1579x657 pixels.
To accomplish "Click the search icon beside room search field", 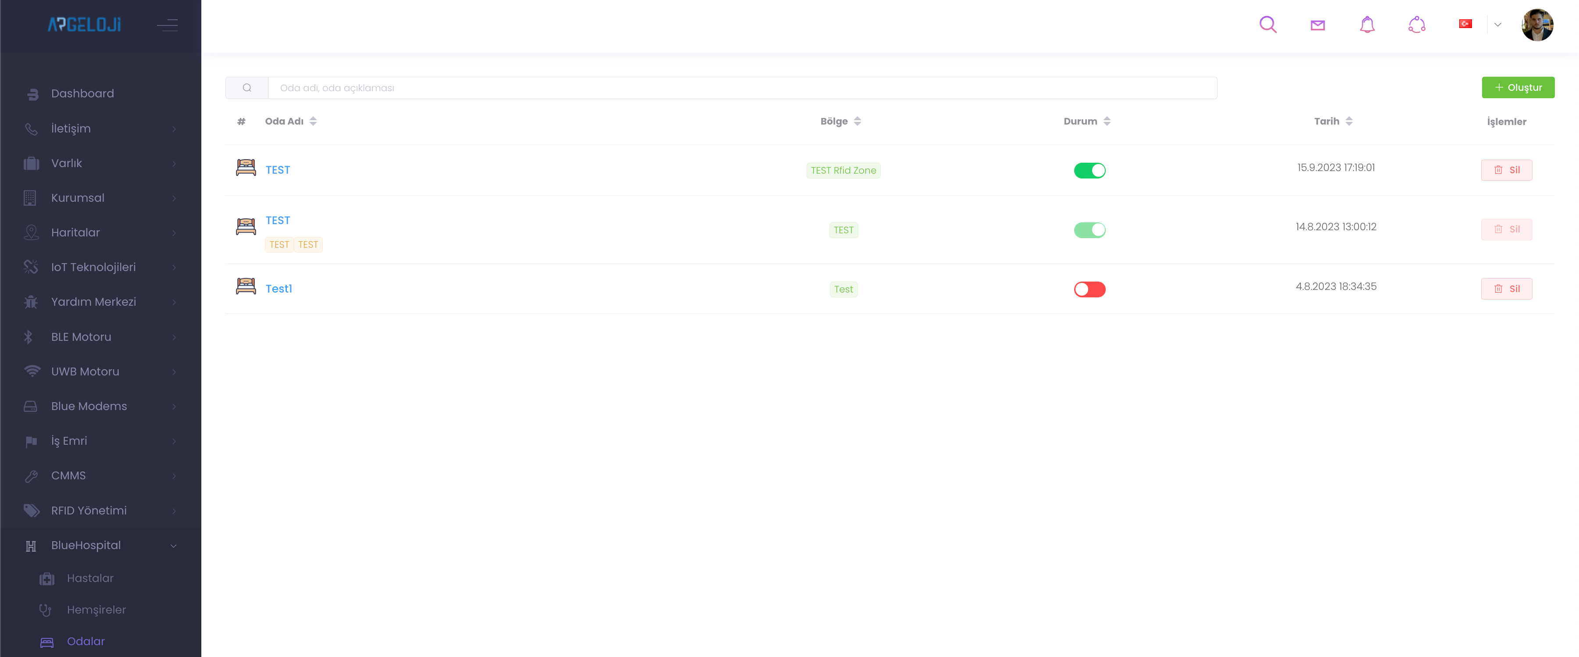I will pos(246,88).
